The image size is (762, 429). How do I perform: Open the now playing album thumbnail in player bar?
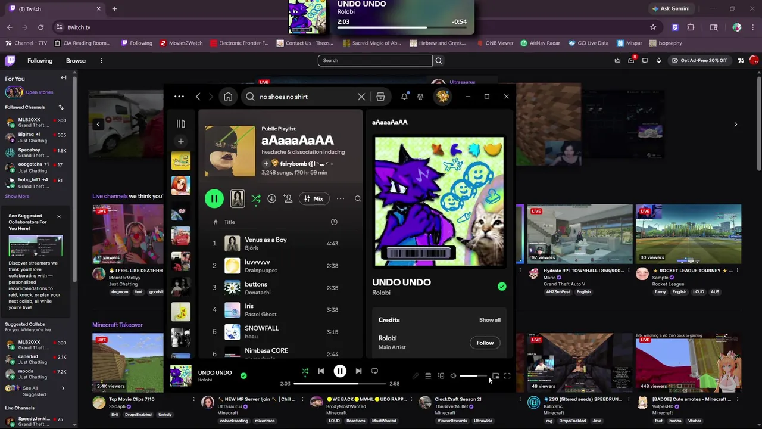(x=181, y=376)
